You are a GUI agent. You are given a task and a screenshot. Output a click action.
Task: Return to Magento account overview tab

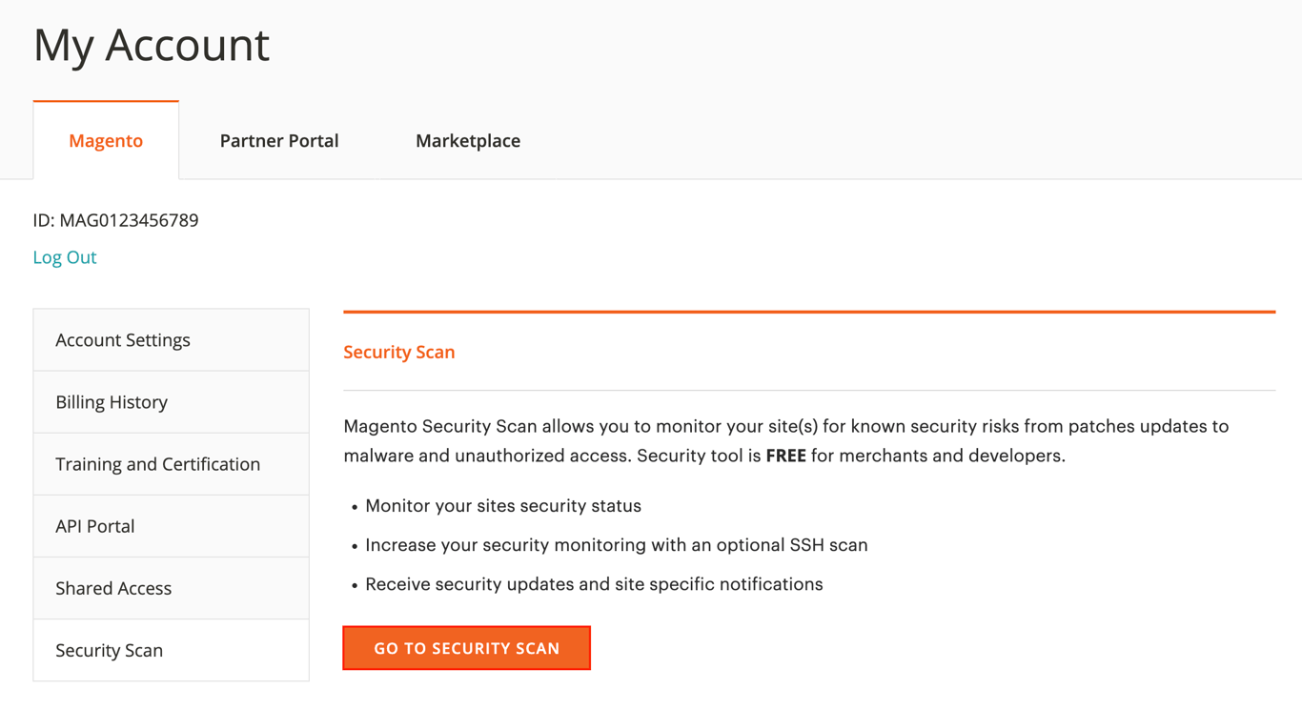[105, 140]
